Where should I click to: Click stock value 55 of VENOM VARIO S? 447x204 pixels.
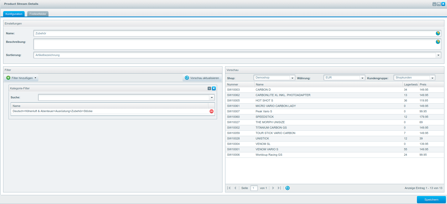406,150
